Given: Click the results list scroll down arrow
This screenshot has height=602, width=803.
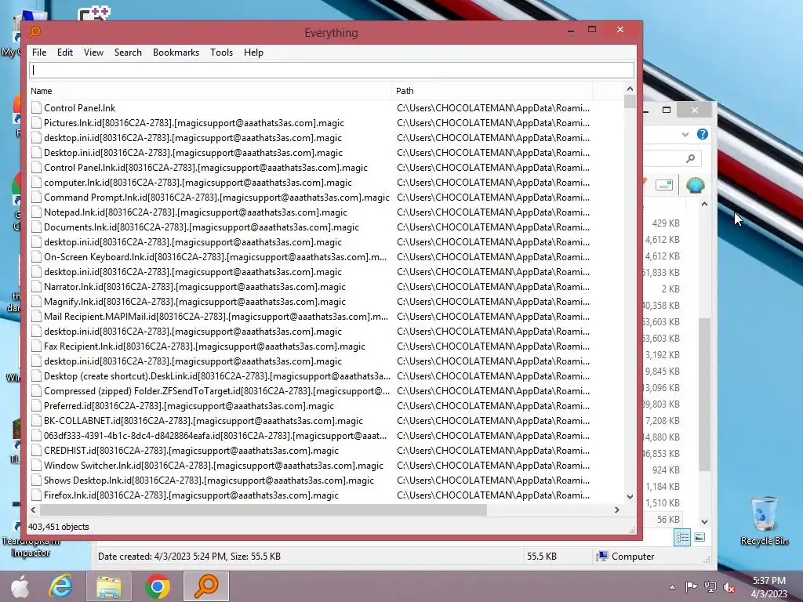Looking at the screenshot, I should pos(630,496).
